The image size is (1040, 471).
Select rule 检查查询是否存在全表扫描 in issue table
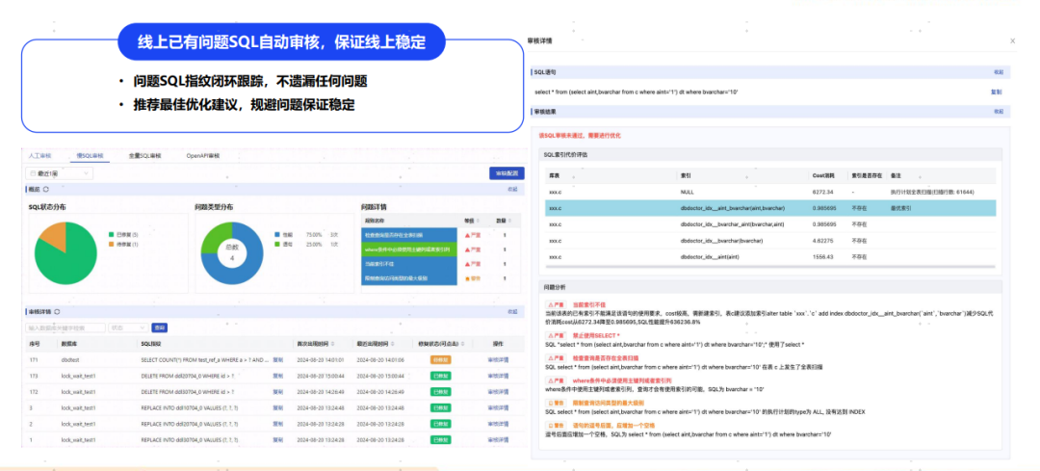click(410, 235)
